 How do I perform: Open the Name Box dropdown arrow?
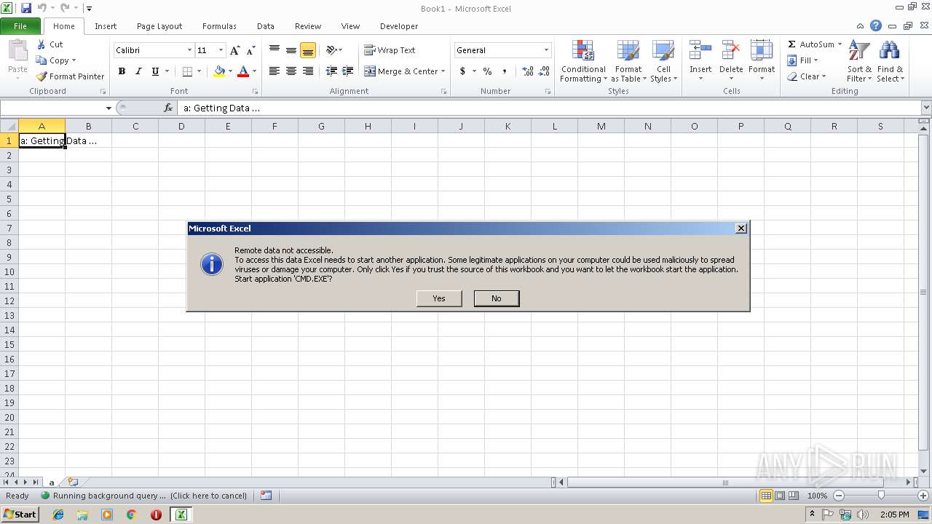108,108
